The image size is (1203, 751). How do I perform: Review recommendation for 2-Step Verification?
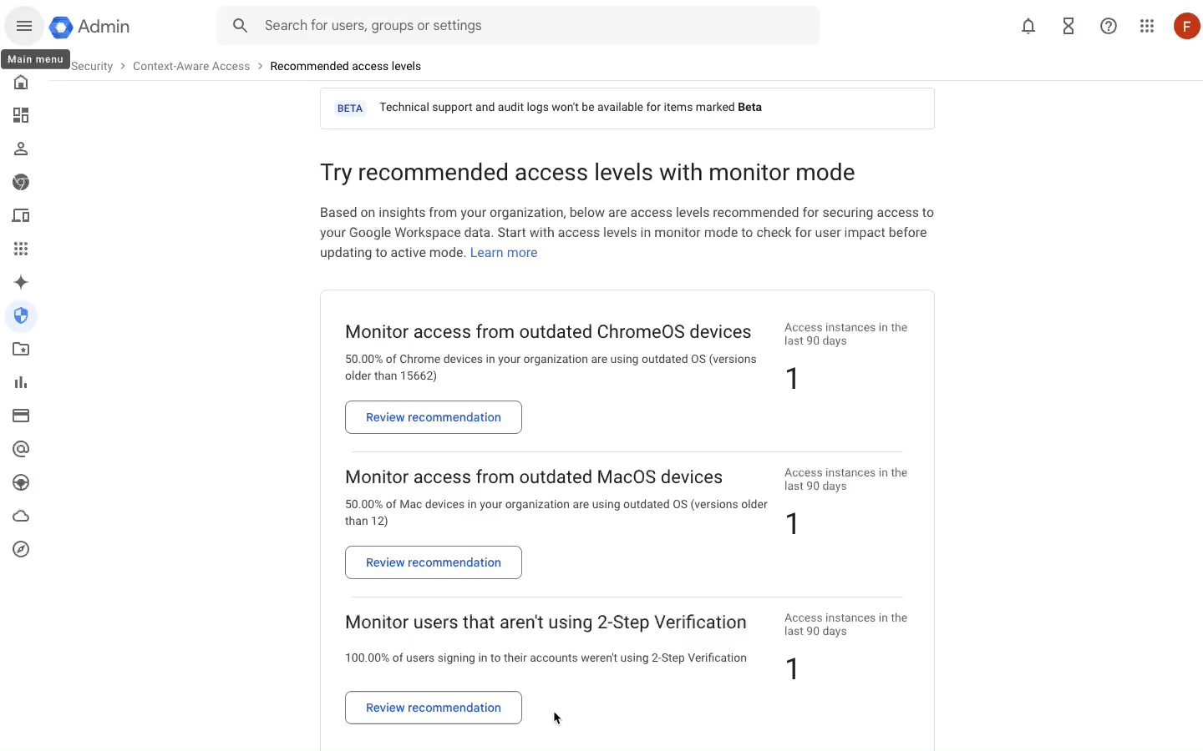point(434,708)
